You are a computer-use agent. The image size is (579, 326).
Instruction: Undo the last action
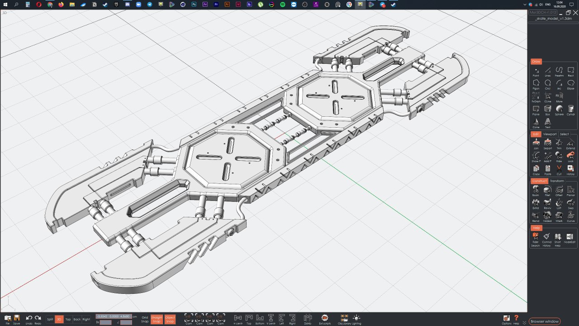[x=29, y=320]
